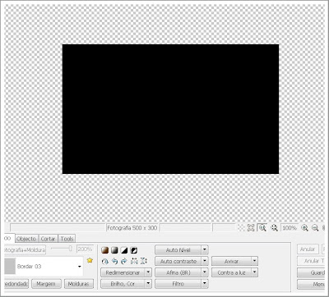Screen dimensions: 329x297
Task: Click the fit-to-screen zoom icon
Action: coord(251,228)
